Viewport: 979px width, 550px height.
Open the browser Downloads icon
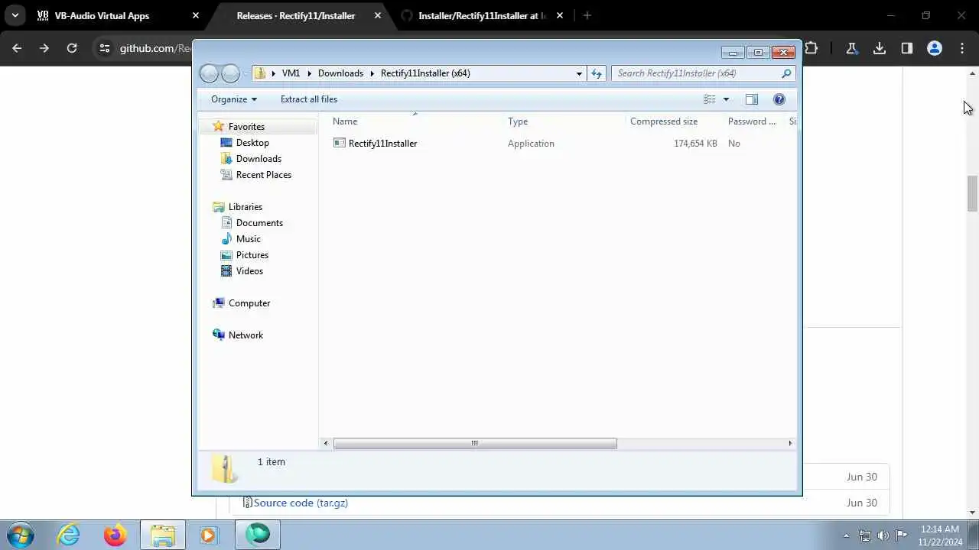[880, 48]
